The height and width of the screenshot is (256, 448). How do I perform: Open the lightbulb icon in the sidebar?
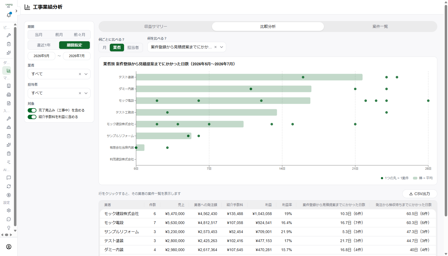pos(9,228)
